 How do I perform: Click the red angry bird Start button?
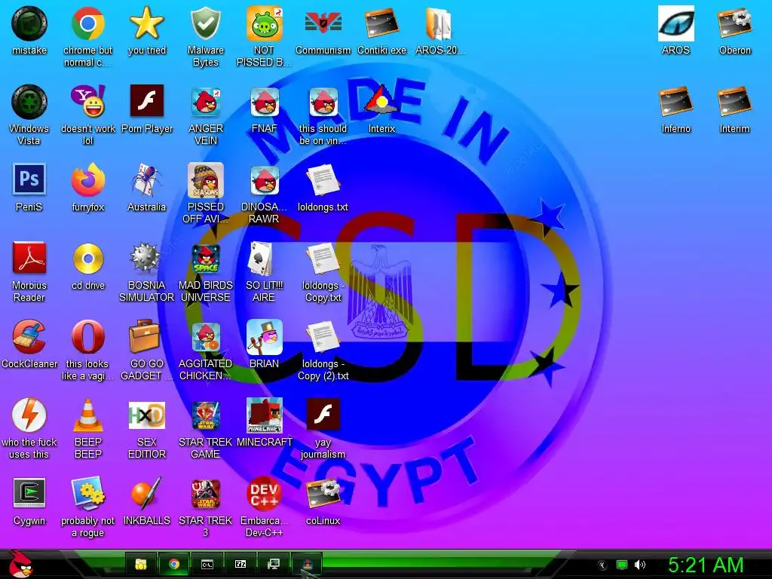pyautogui.click(x=20, y=564)
